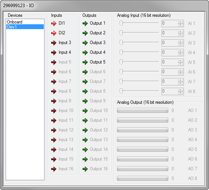Increase AI 6 value with up spinner
The image size is (209, 190).
tap(181, 71)
